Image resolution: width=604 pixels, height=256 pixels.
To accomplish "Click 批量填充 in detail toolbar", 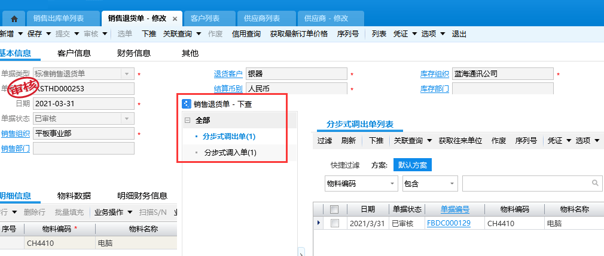I will (69, 212).
